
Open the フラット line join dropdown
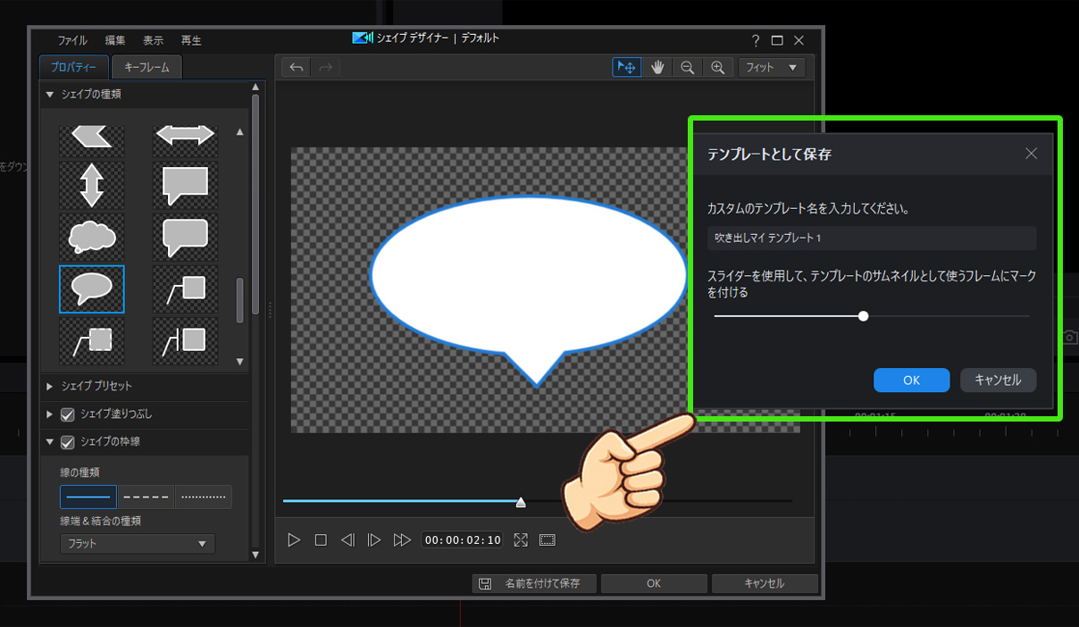(x=136, y=543)
